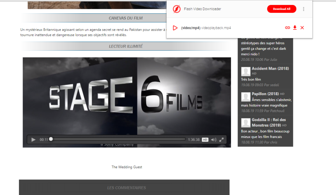Click the video seek bar handle

click(x=51, y=139)
